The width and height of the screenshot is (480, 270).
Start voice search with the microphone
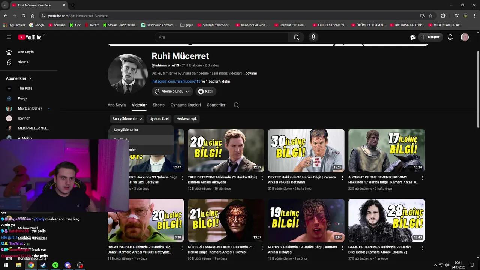tap(313, 37)
